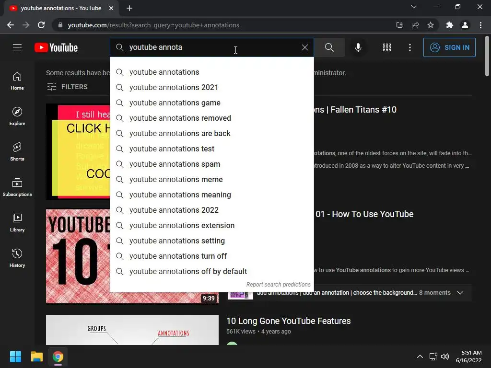Open History in the left sidebar
Viewport: 491px width, 368px height.
17,258
